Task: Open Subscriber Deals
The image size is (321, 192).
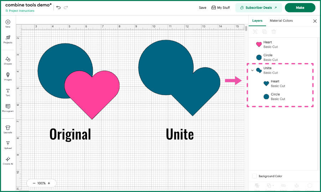Action: (259, 7)
